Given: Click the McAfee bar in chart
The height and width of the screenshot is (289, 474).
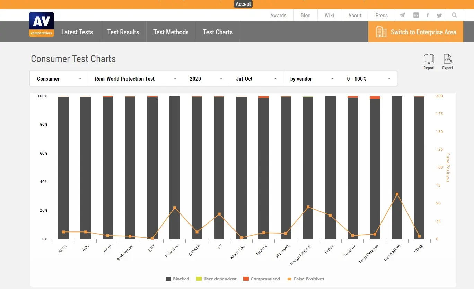Looking at the screenshot, I should [x=264, y=169].
